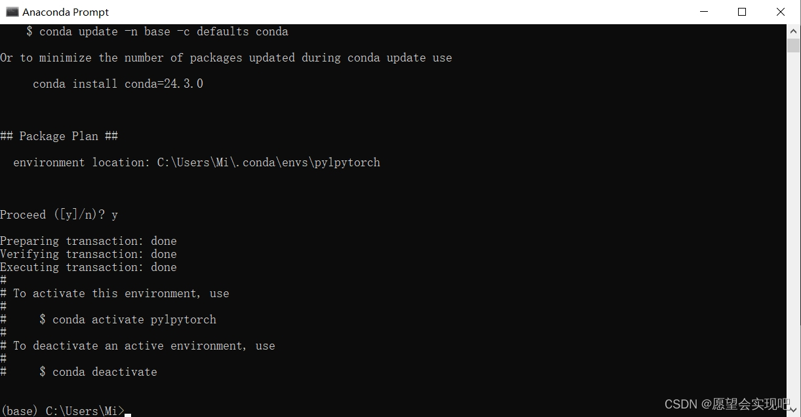The image size is (801, 417).
Task: Close the Anaconda Prompt window
Action: tap(780, 11)
